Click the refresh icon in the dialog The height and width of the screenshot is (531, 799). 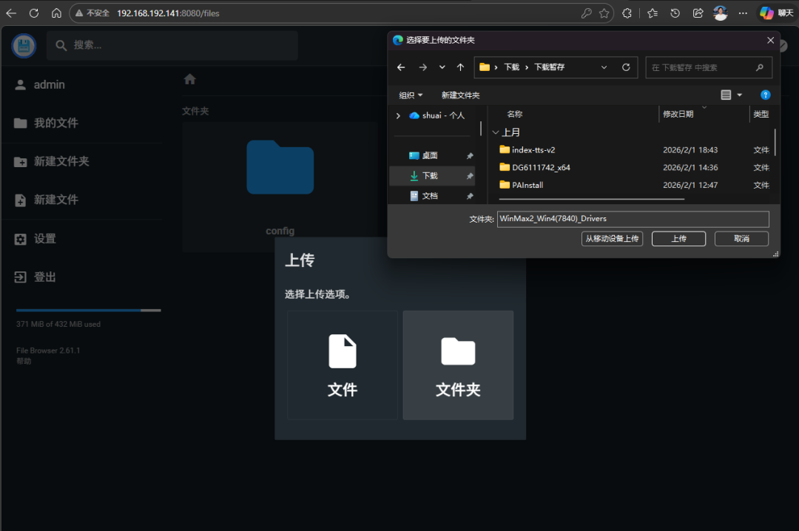coord(625,67)
